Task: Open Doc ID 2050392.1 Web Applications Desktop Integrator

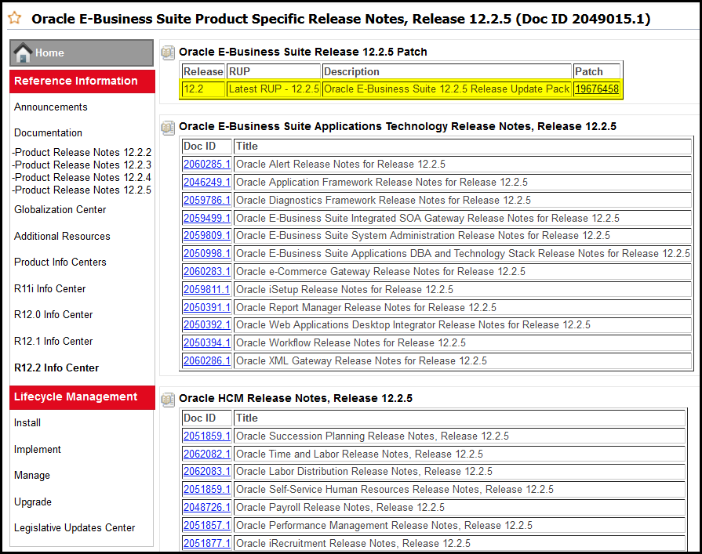Action: click(x=207, y=324)
